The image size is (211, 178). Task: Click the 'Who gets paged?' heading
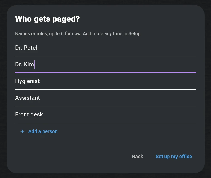coord(47,19)
